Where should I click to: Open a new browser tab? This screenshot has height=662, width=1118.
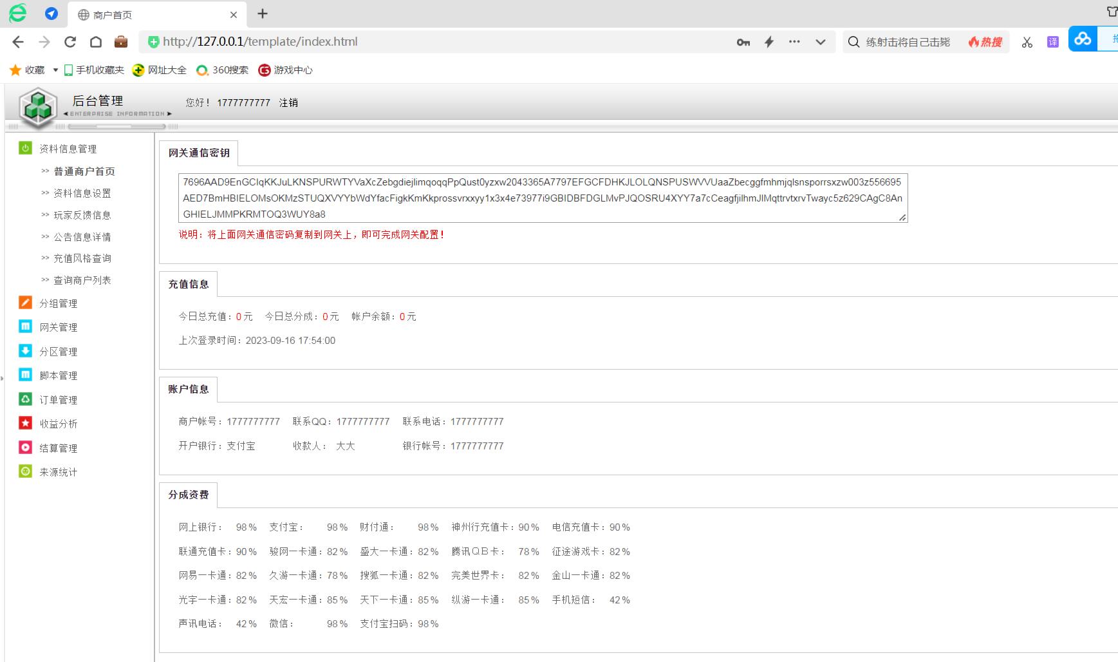263,14
